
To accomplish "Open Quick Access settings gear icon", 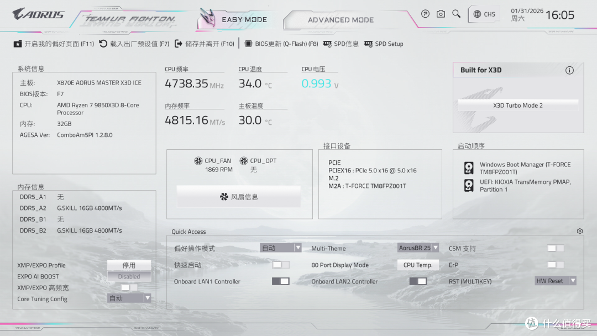I will pos(579,232).
